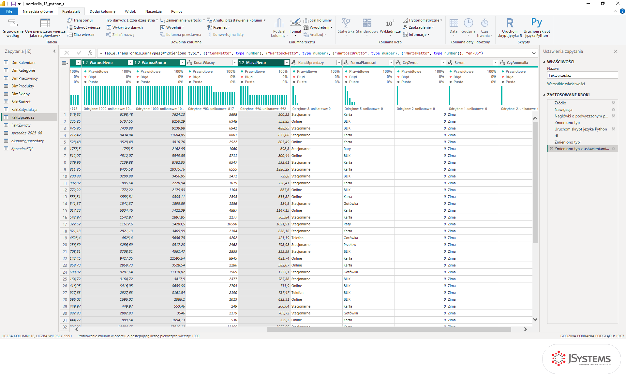Open the Podziel kolumny tool
The height and width of the screenshot is (379, 626).
pyautogui.click(x=279, y=28)
